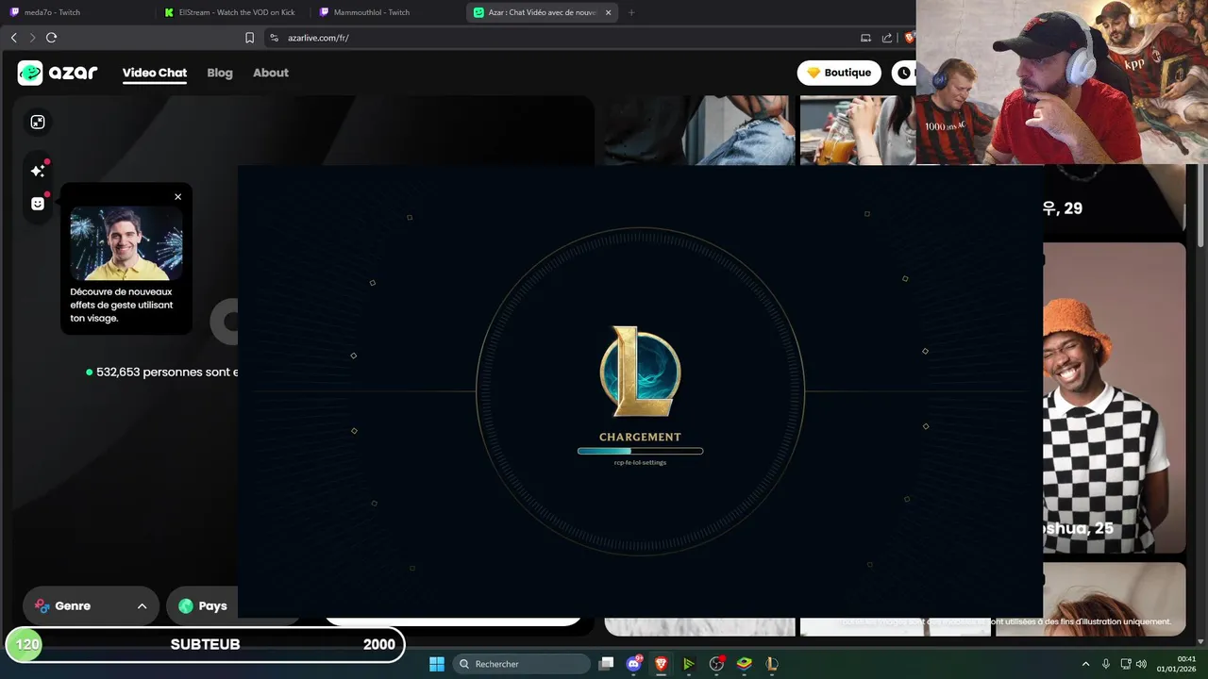1208x679 pixels.
Task: Open site settings icon in address bar
Action: [275, 38]
